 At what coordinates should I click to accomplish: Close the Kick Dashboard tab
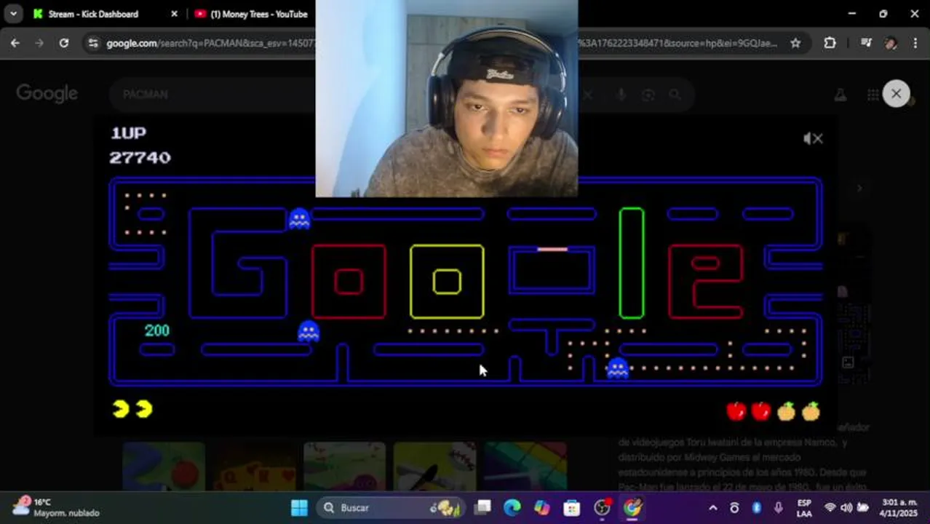click(x=174, y=14)
